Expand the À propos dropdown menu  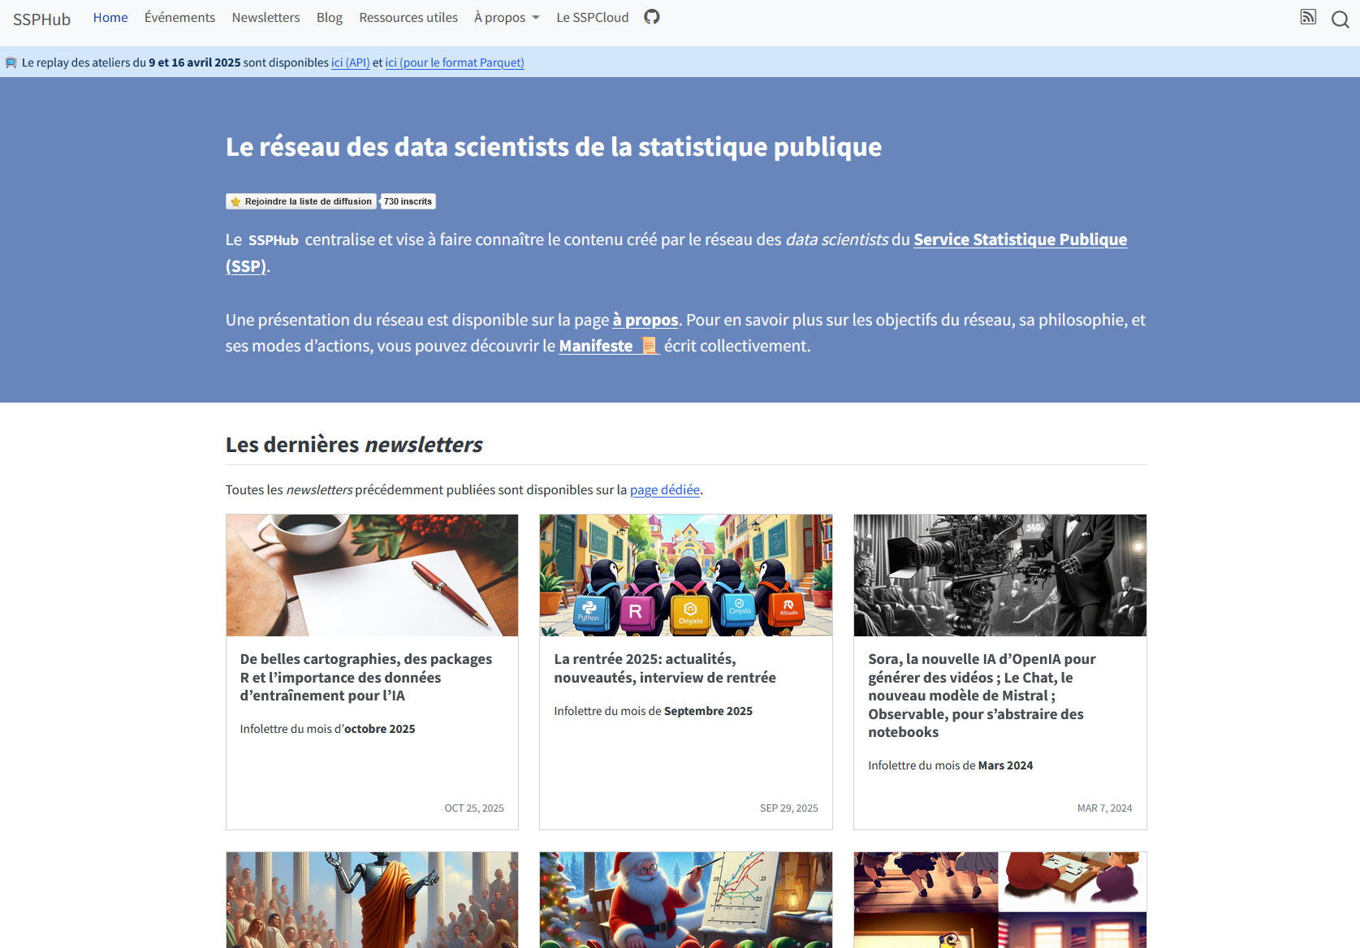[x=507, y=18]
